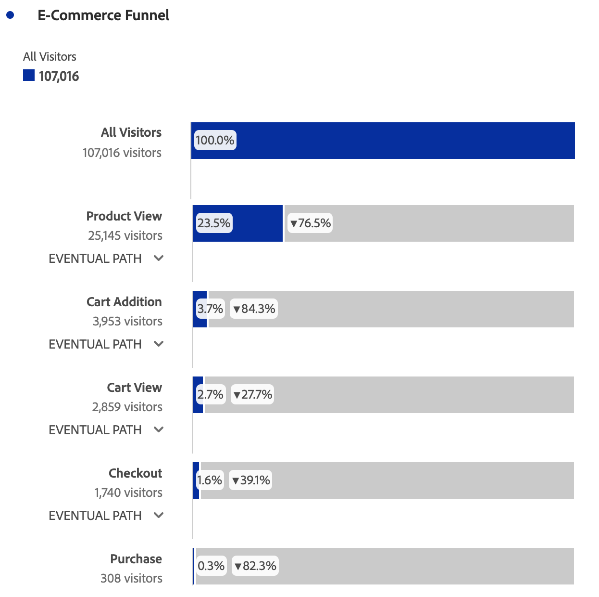Select the 84.3% Cart Addition fallout label
Image resolution: width=599 pixels, height=597 pixels.
[254, 309]
